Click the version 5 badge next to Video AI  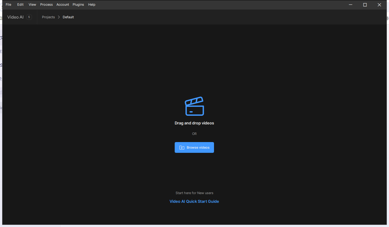[x=29, y=17]
